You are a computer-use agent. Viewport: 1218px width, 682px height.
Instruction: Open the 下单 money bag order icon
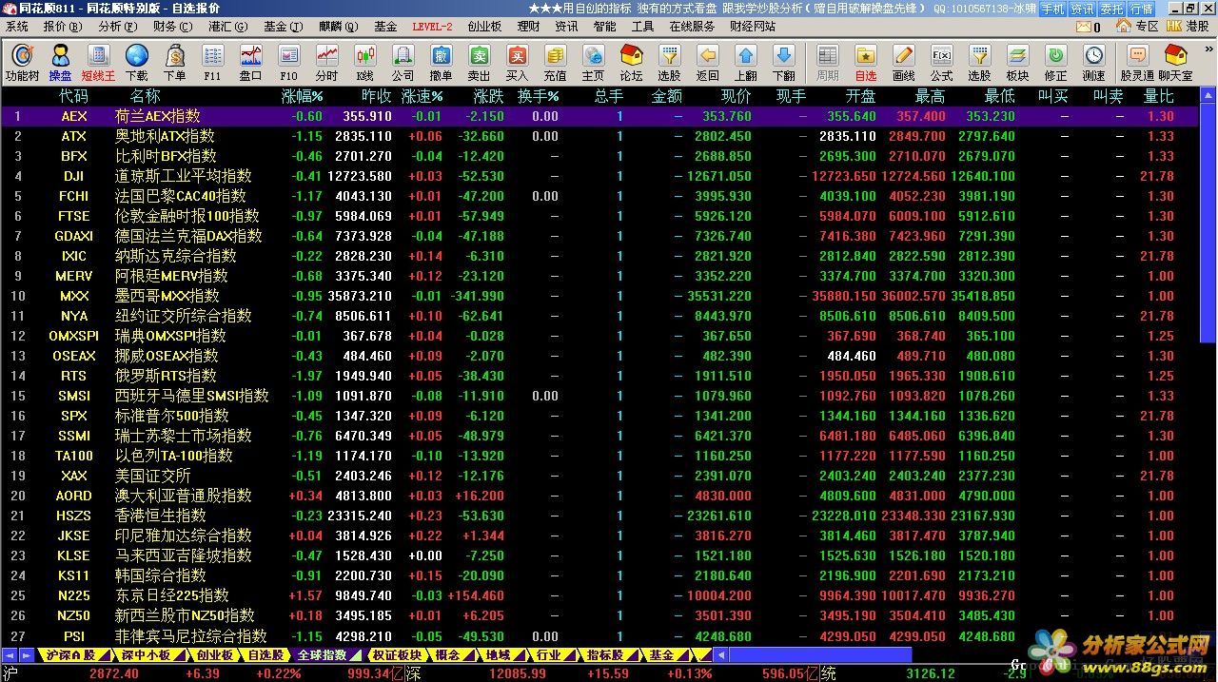[174, 62]
